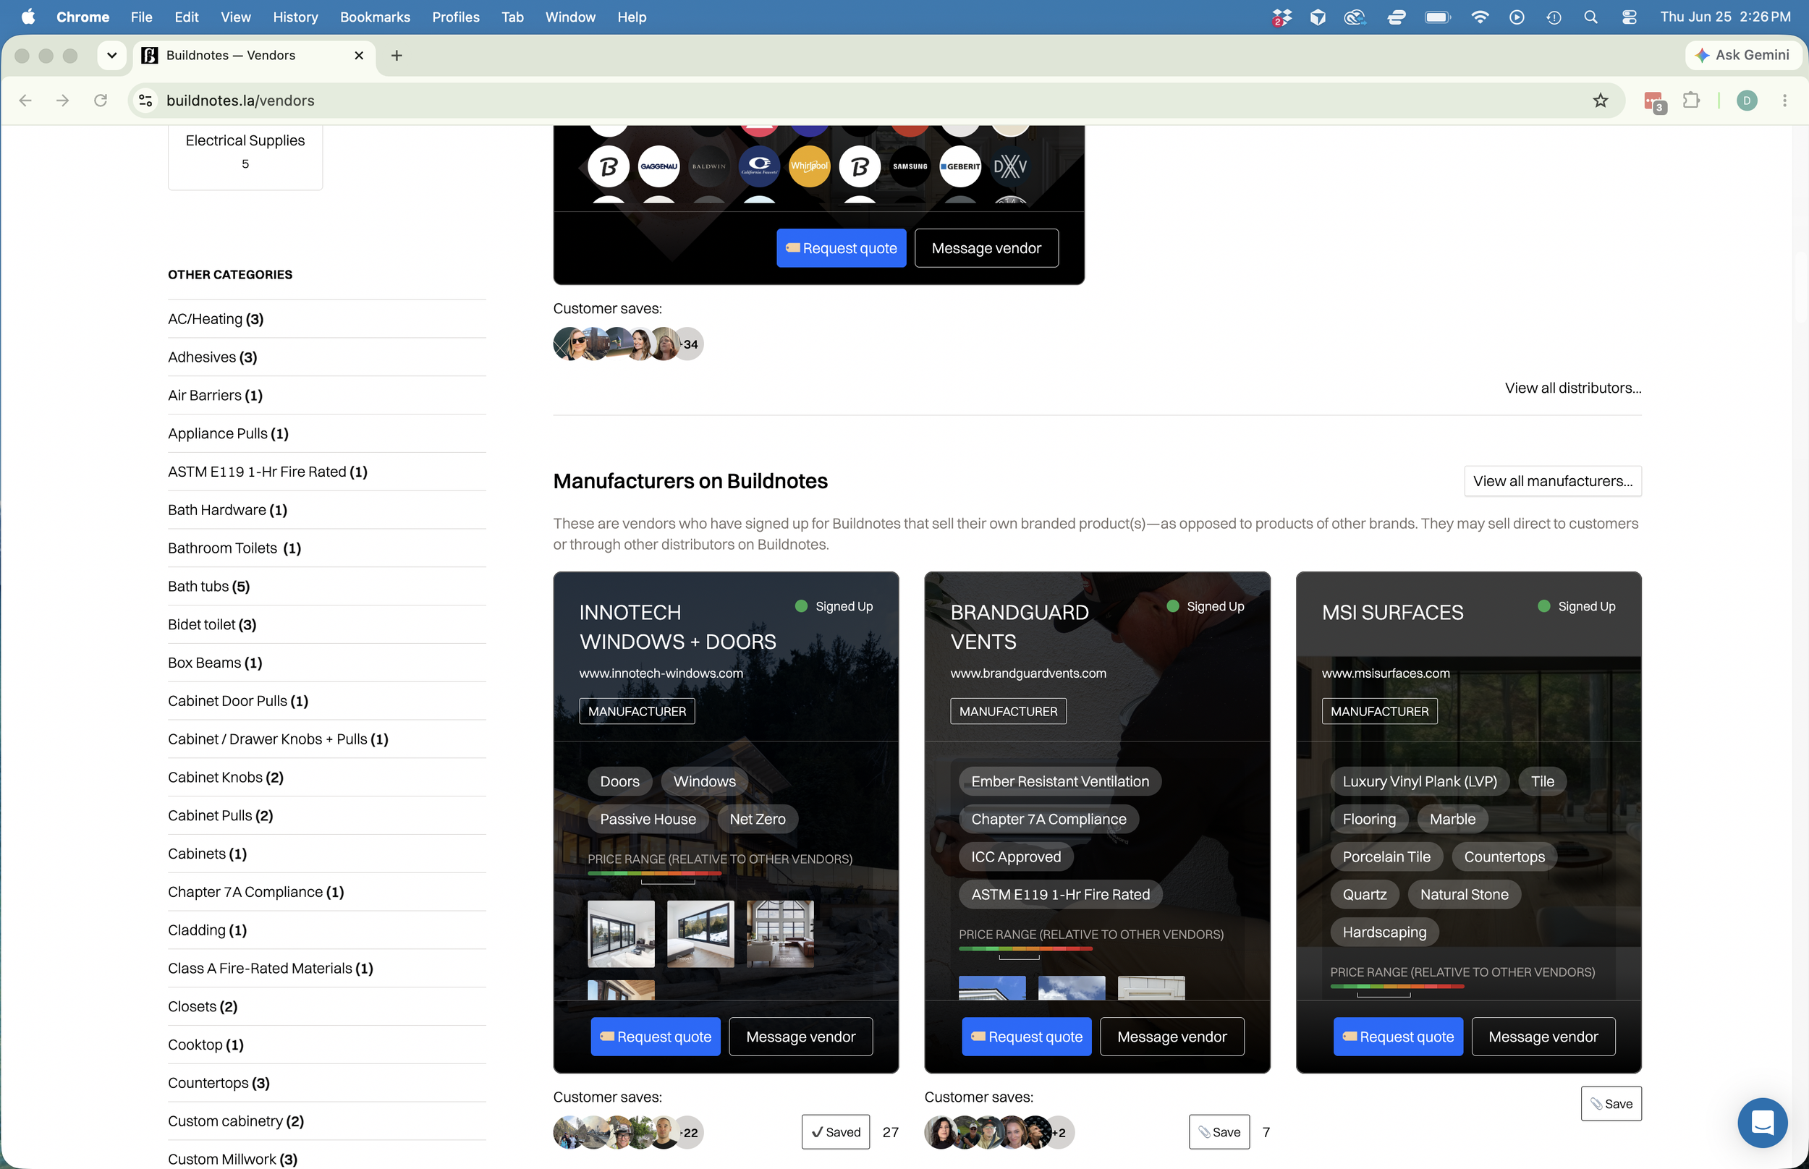This screenshot has height=1169, width=1809.
Task: Open View all distributors link
Action: (1573, 388)
